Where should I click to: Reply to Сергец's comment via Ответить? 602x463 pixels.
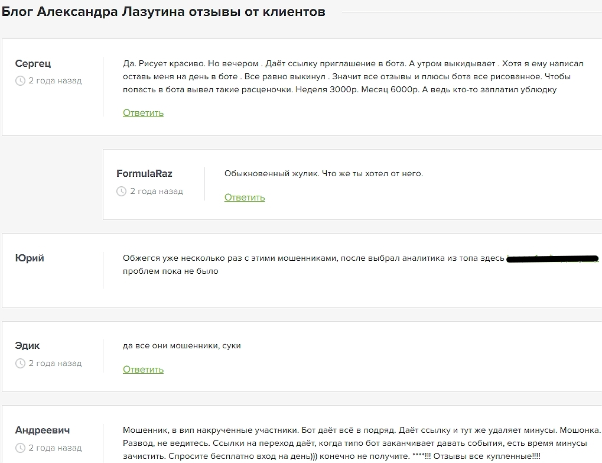click(143, 113)
